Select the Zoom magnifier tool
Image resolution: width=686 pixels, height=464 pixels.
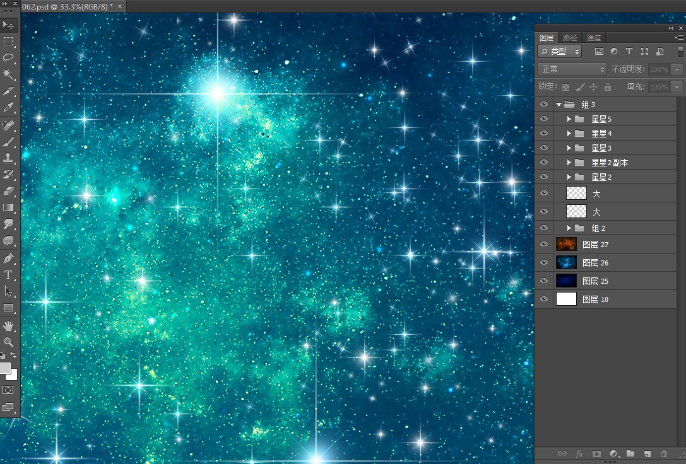[x=8, y=342]
